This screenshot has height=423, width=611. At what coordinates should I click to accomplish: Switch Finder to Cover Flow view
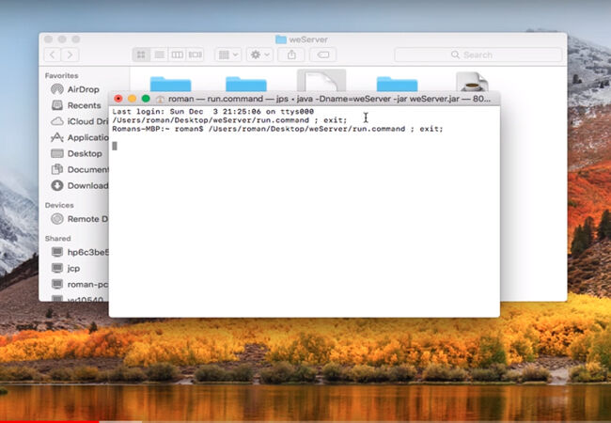pyautogui.click(x=196, y=55)
